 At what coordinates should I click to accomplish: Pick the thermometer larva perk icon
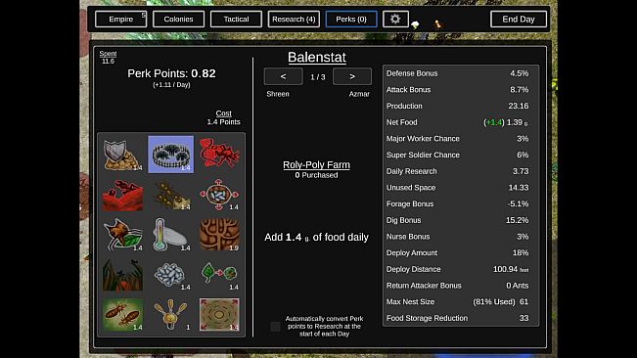click(x=170, y=235)
